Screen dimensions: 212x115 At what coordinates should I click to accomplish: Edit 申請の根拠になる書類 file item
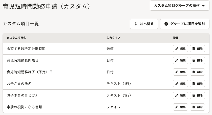180,107
